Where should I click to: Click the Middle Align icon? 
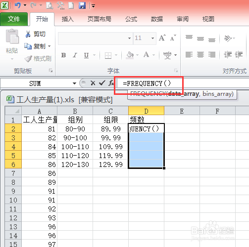(200, 39)
